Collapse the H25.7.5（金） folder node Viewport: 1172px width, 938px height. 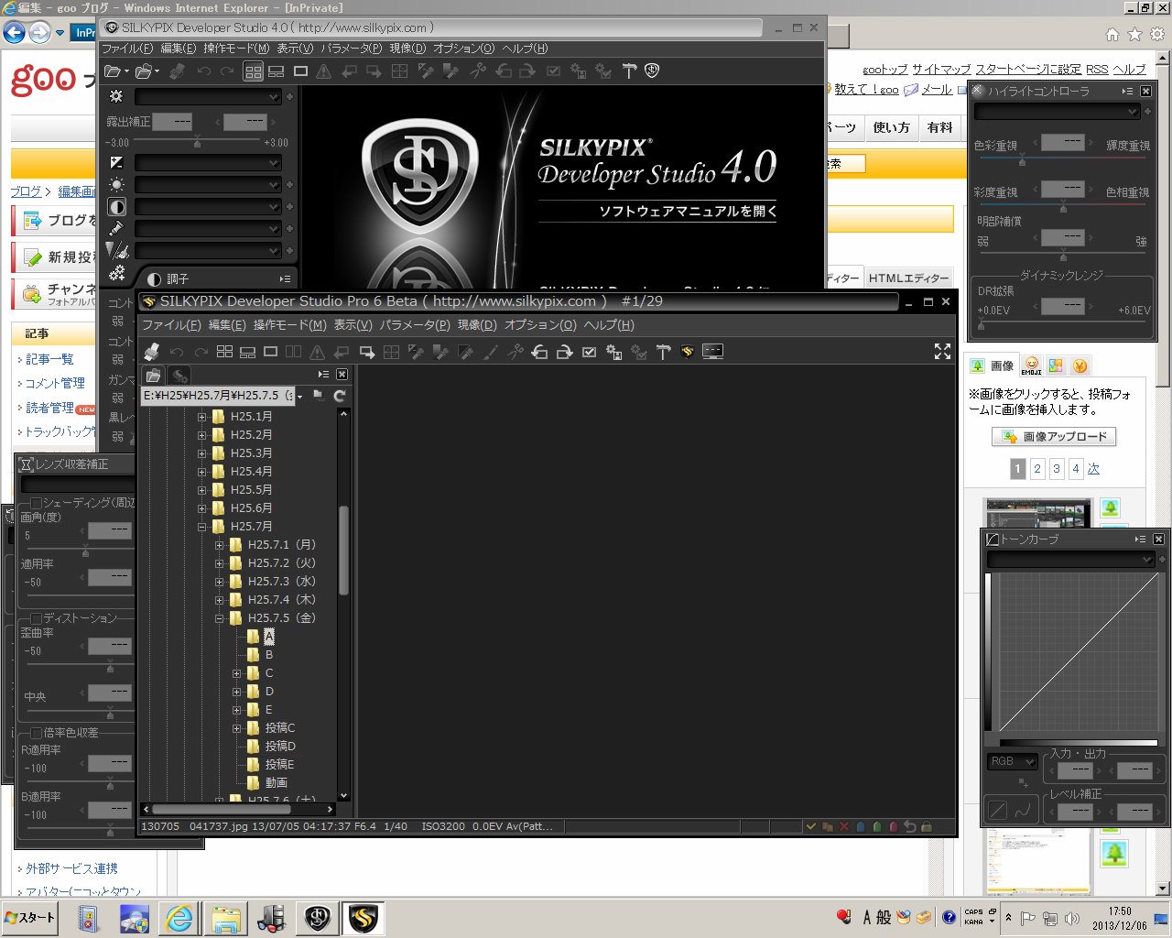tap(219, 618)
